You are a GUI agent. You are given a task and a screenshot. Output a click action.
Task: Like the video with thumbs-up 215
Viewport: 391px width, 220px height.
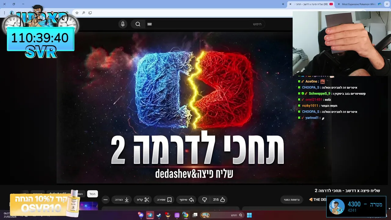[x=219, y=200]
